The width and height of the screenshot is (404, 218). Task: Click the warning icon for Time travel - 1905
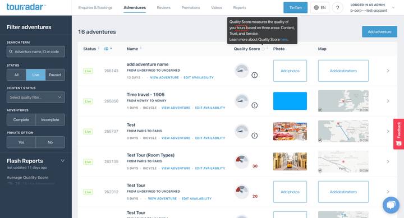point(255,105)
